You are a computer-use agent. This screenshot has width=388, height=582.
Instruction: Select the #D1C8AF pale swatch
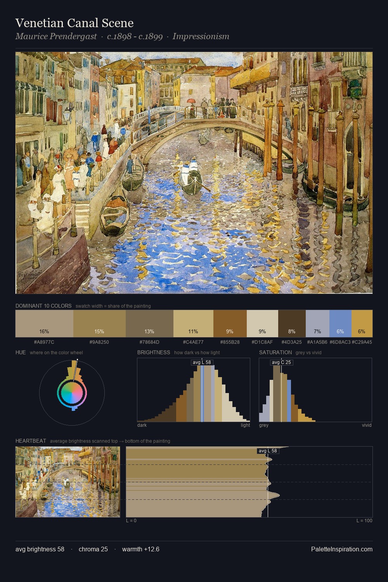[262, 323]
